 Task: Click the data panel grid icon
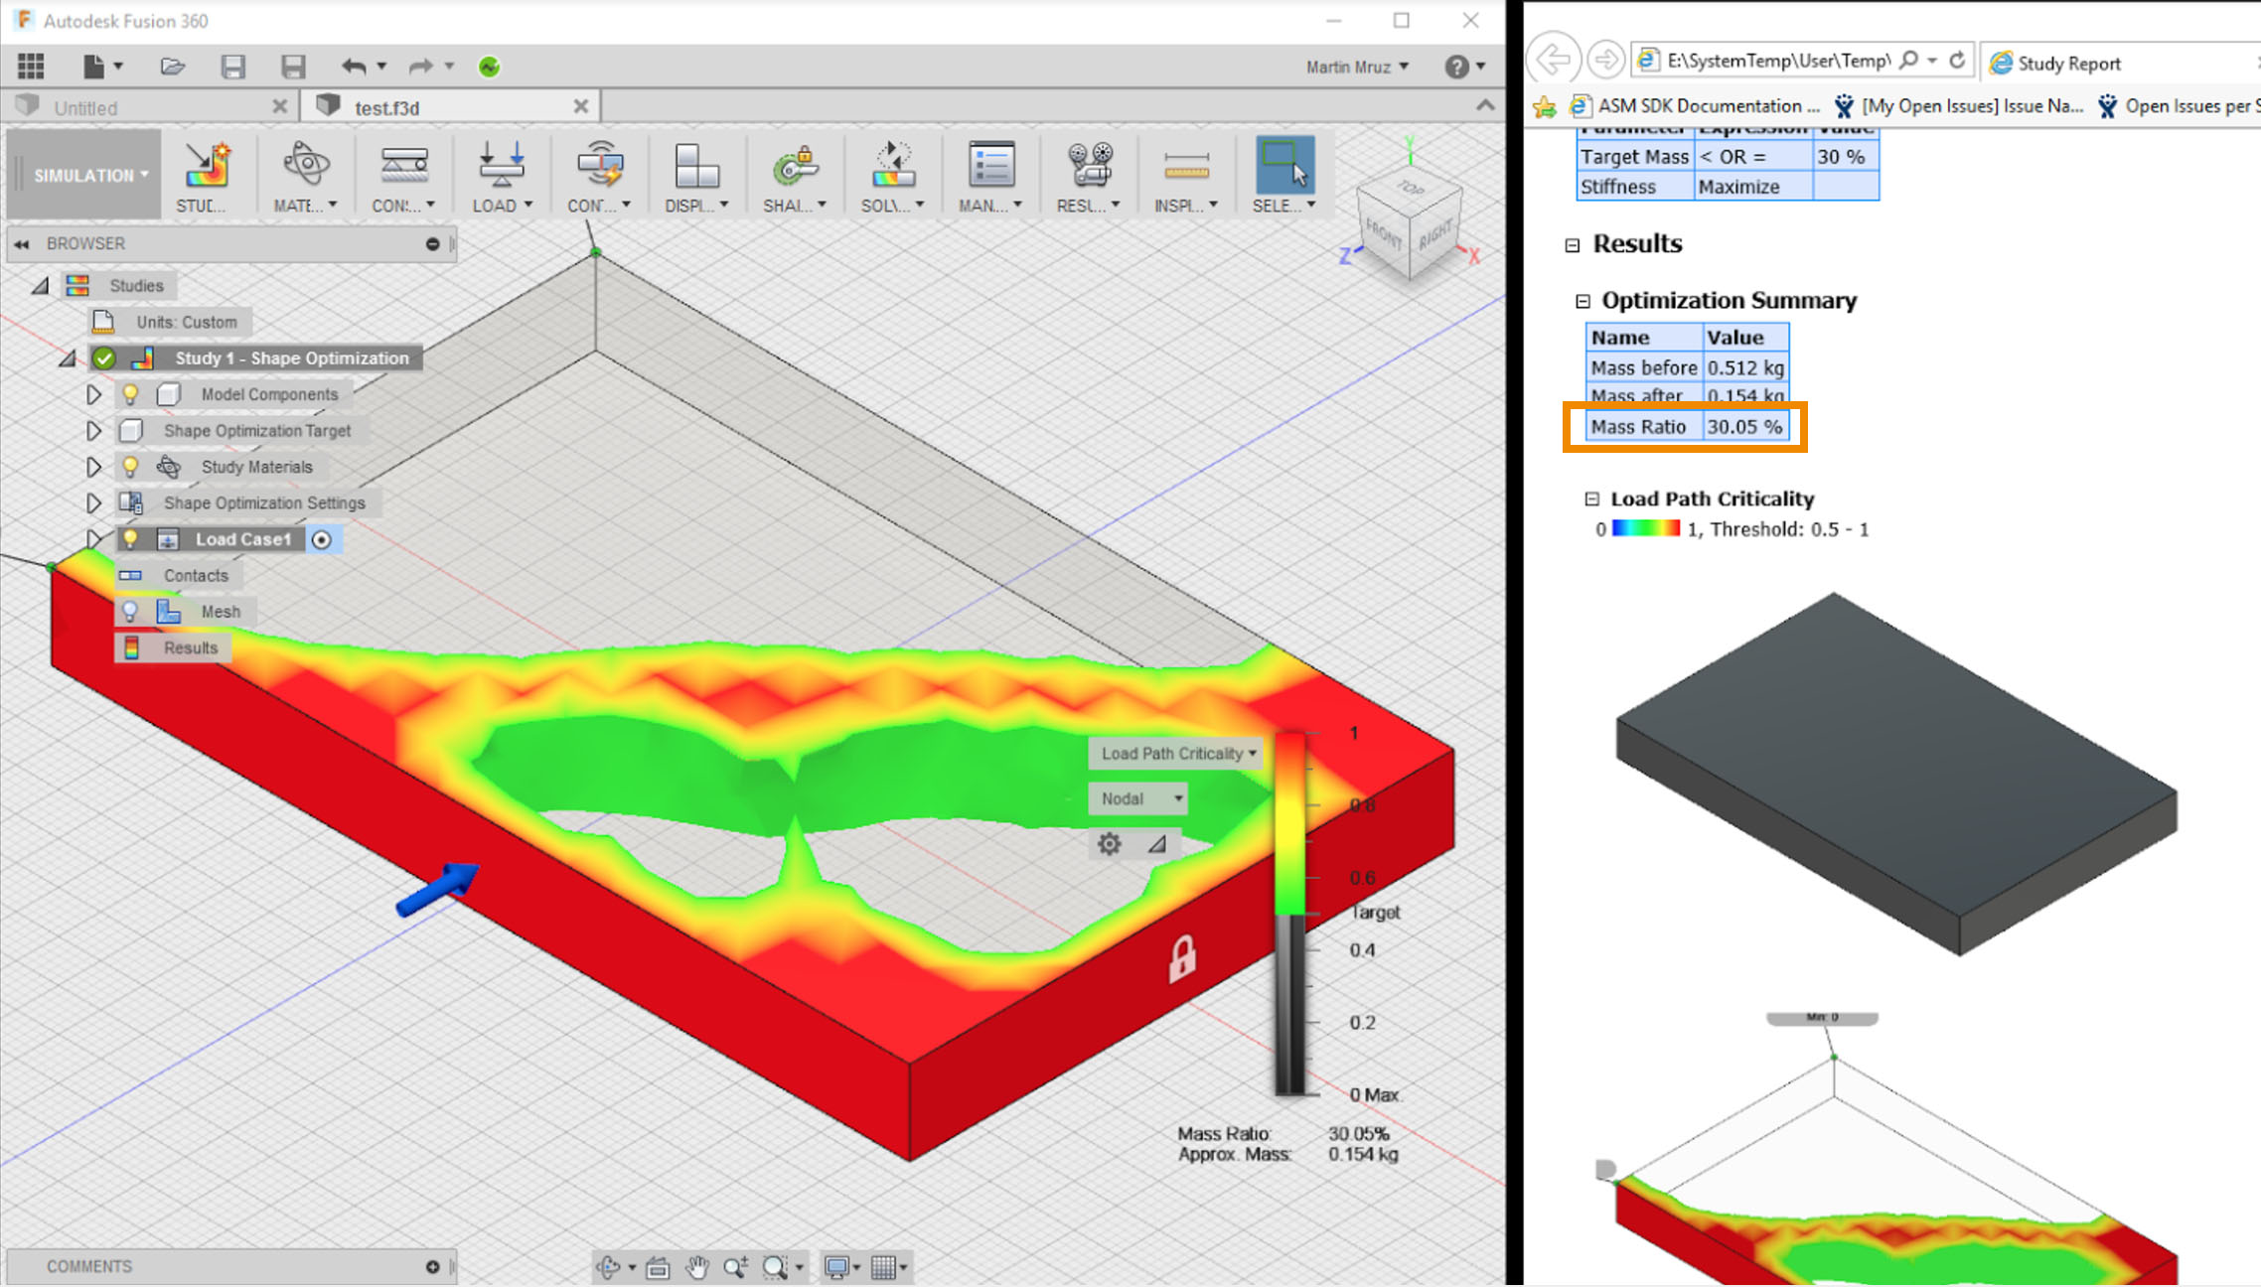[31, 67]
